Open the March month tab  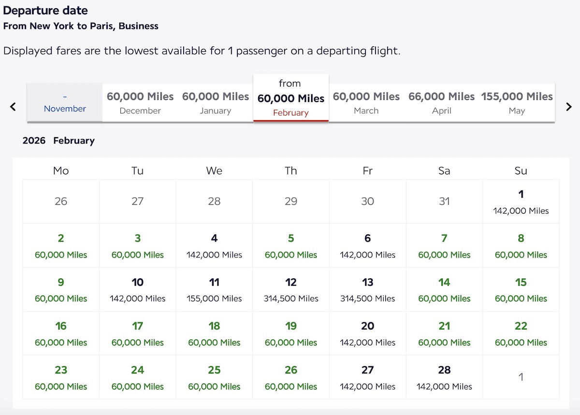(x=366, y=102)
